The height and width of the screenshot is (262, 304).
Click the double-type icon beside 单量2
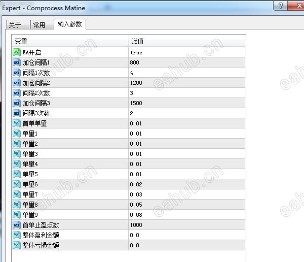coord(17,144)
